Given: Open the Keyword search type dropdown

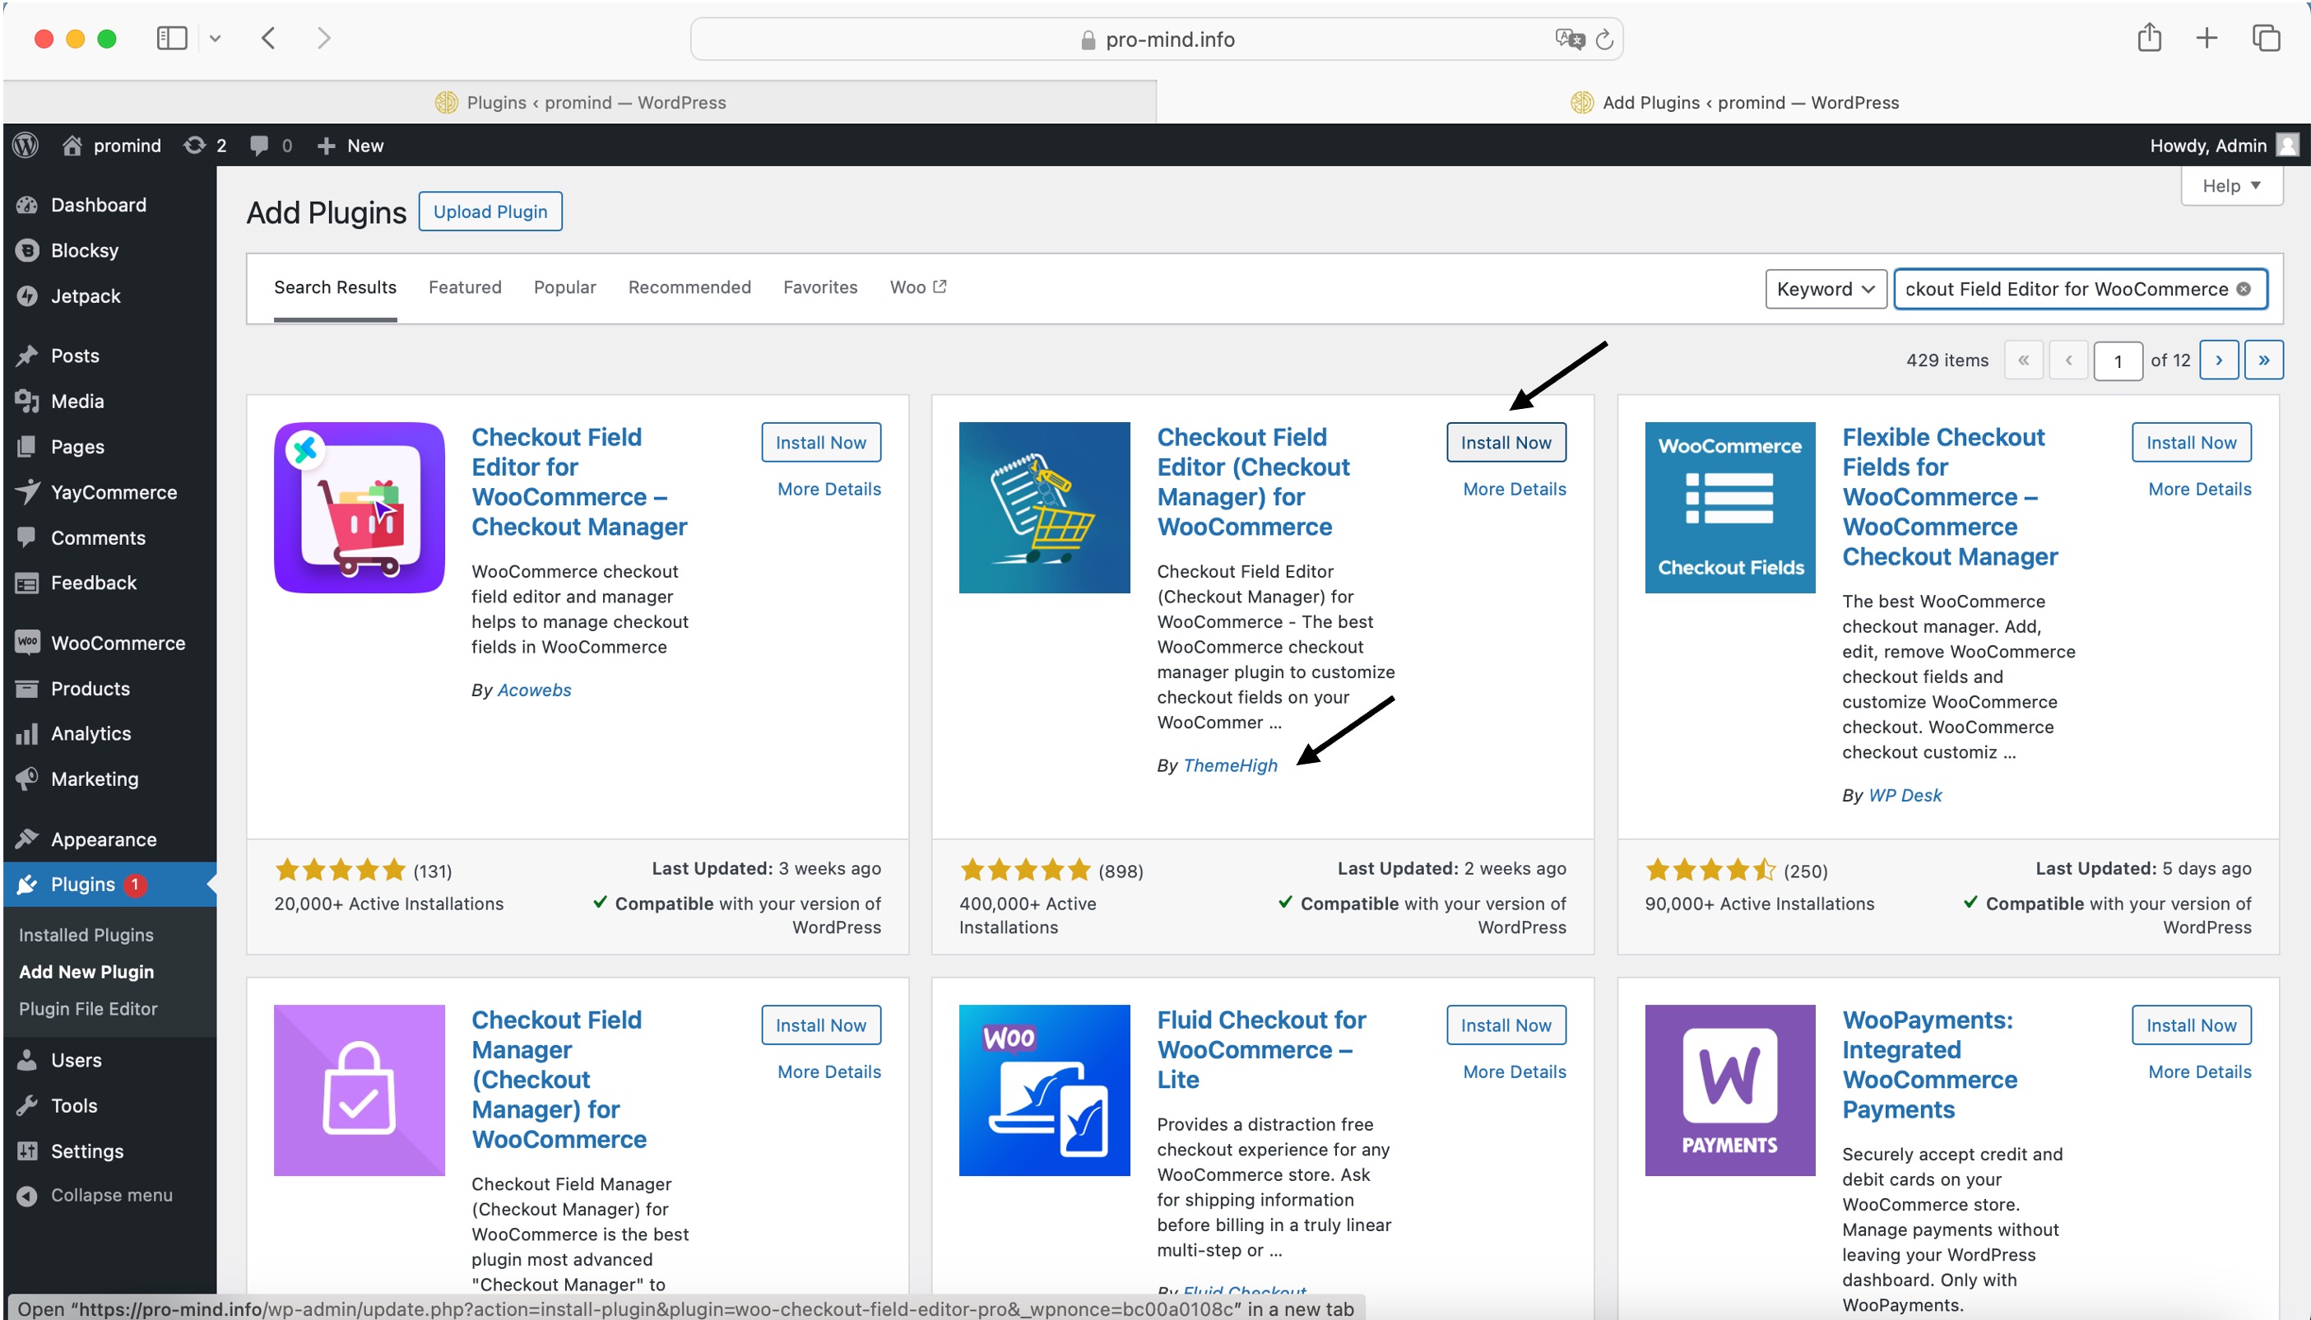Looking at the screenshot, I should tap(1826, 289).
